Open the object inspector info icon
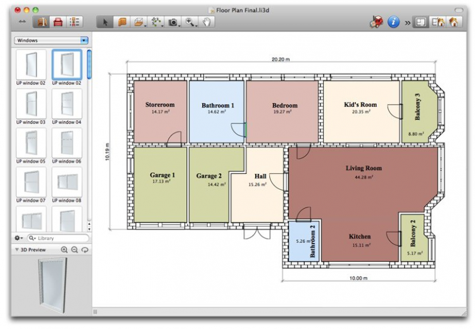 coord(394,22)
